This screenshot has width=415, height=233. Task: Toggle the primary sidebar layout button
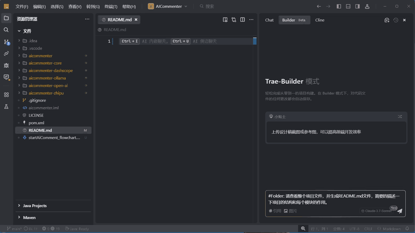point(339,6)
